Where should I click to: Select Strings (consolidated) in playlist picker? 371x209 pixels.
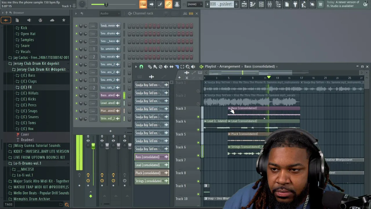tap(152, 181)
